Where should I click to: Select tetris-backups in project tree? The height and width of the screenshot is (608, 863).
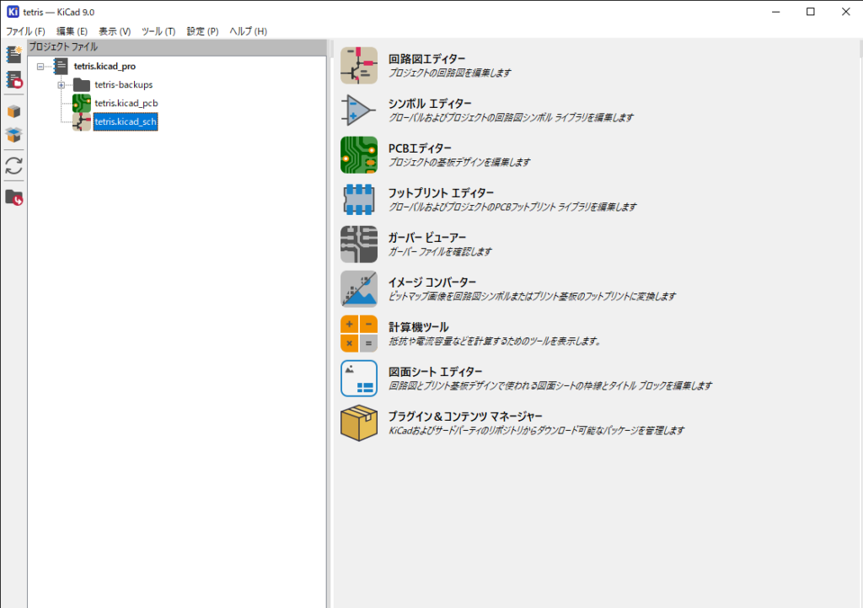[123, 85]
